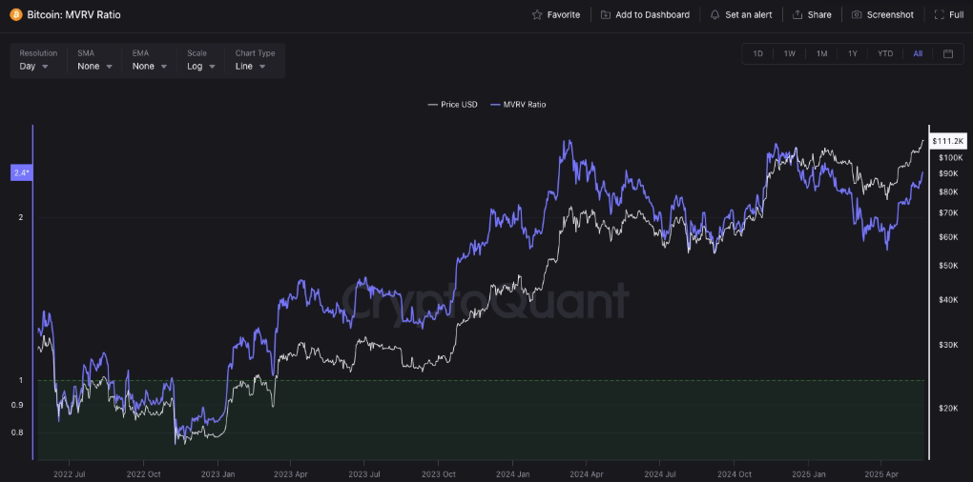The width and height of the screenshot is (973, 482).
Task: Choose the All time range button
Action: tap(918, 53)
